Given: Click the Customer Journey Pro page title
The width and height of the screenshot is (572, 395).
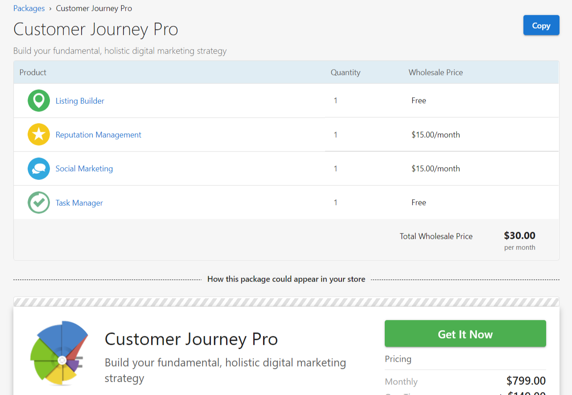Looking at the screenshot, I should click(x=96, y=29).
